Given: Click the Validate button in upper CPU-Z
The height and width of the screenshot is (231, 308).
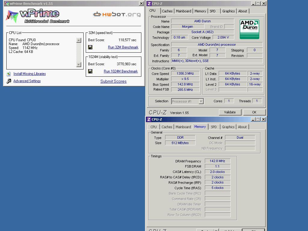Looking at the screenshot, I should [x=230, y=112].
